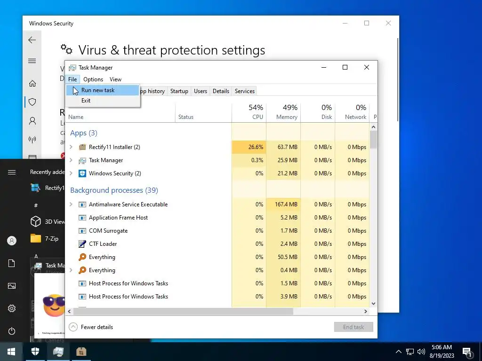Open Firewall & network protection in sidebar
This screenshot has height=361, width=482.
(x=32, y=140)
